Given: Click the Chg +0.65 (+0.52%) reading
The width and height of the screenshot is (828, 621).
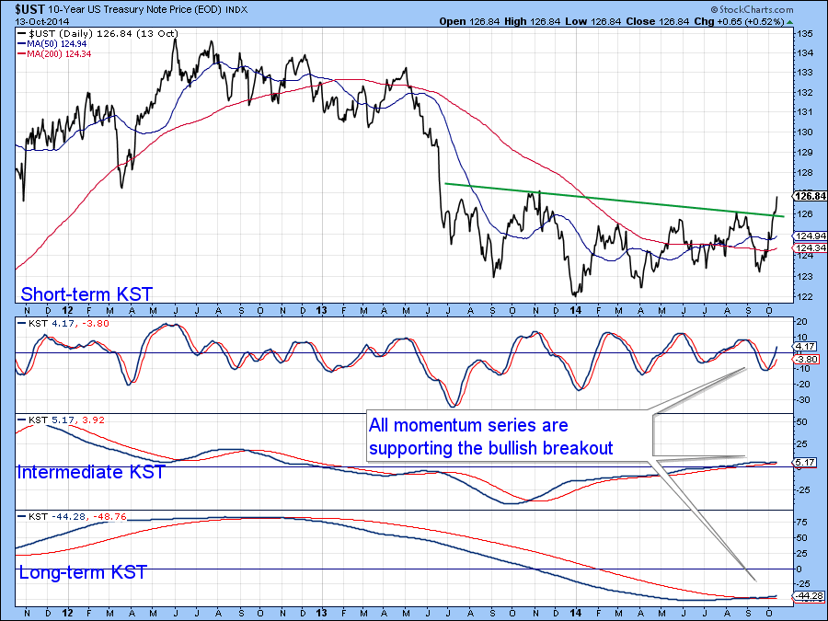Looking at the screenshot, I should (x=739, y=22).
